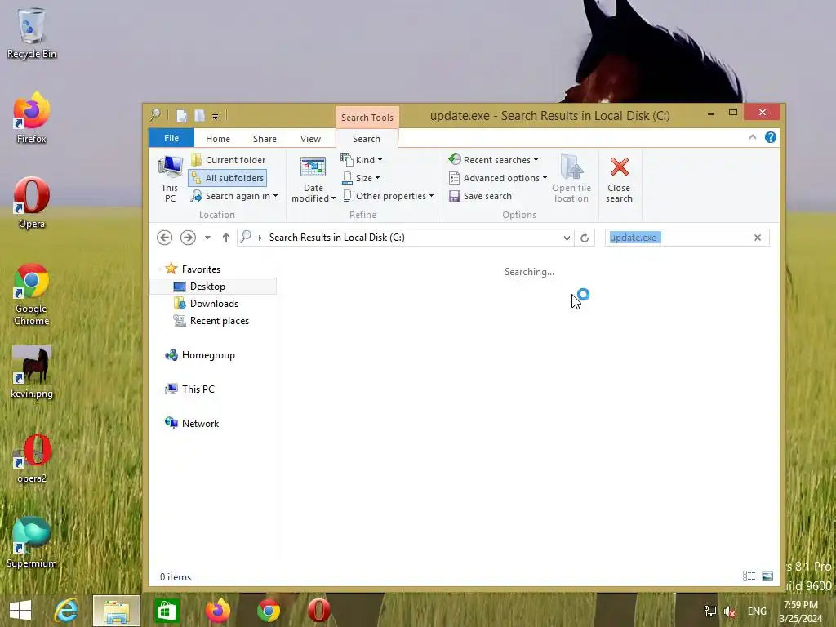
Task: Select Network in the navigation pane
Action: pyautogui.click(x=192, y=424)
